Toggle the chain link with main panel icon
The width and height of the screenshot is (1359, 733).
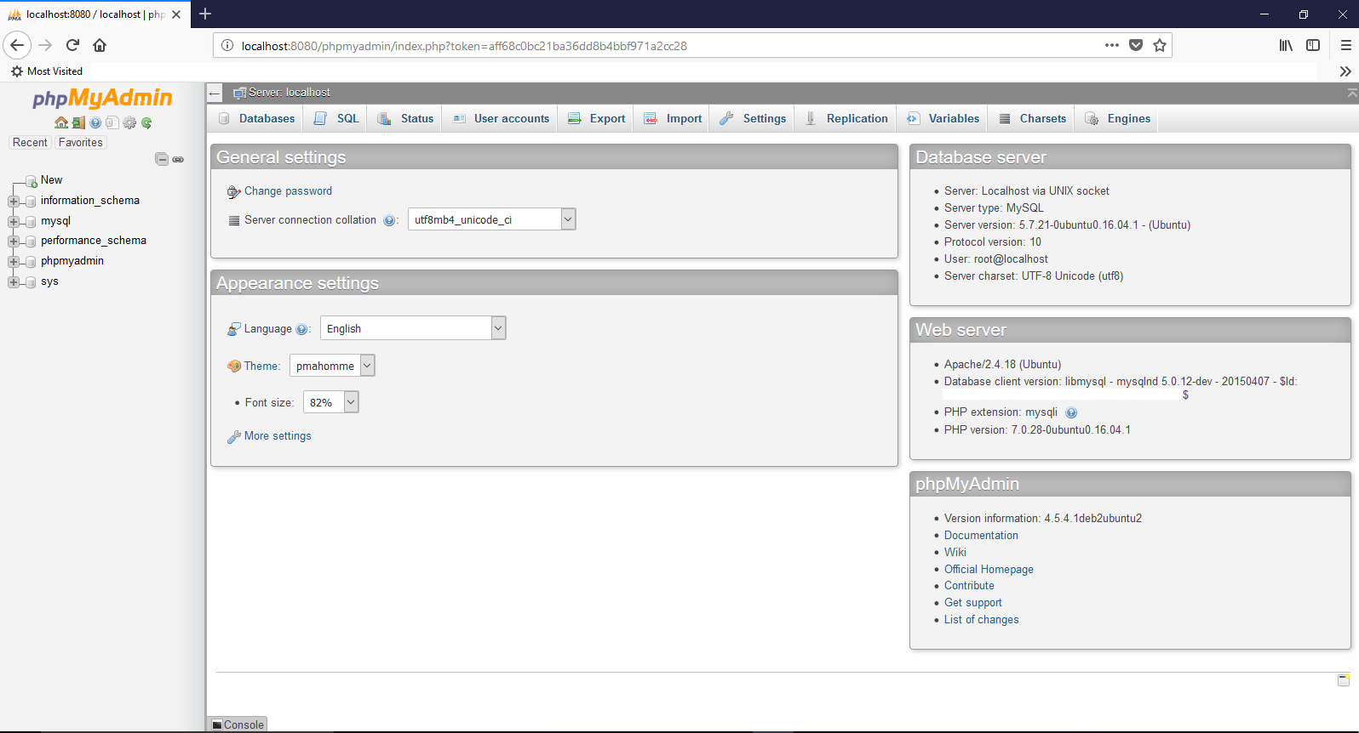click(x=178, y=159)
